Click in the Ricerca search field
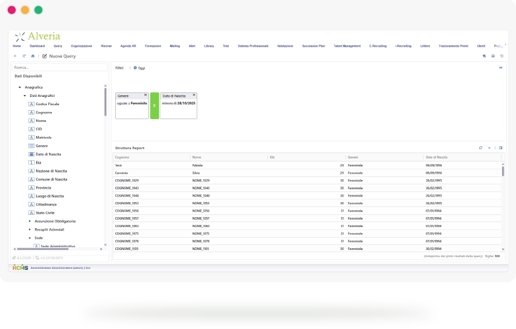 click(60, 67)
